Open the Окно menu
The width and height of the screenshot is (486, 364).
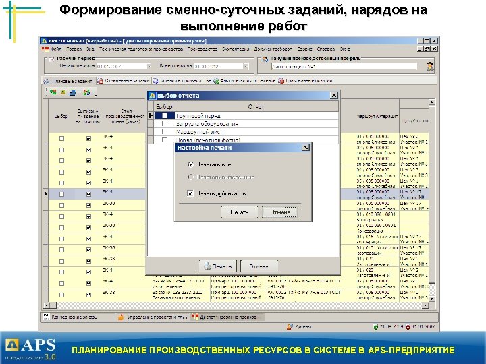[x=345, y=49]
